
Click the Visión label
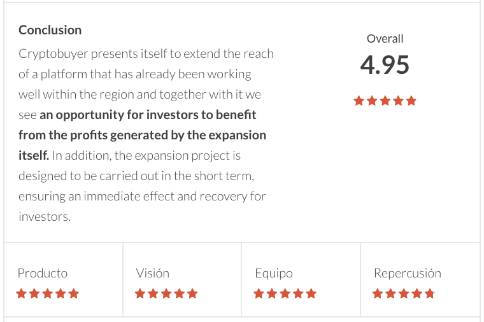click(153, 273)
